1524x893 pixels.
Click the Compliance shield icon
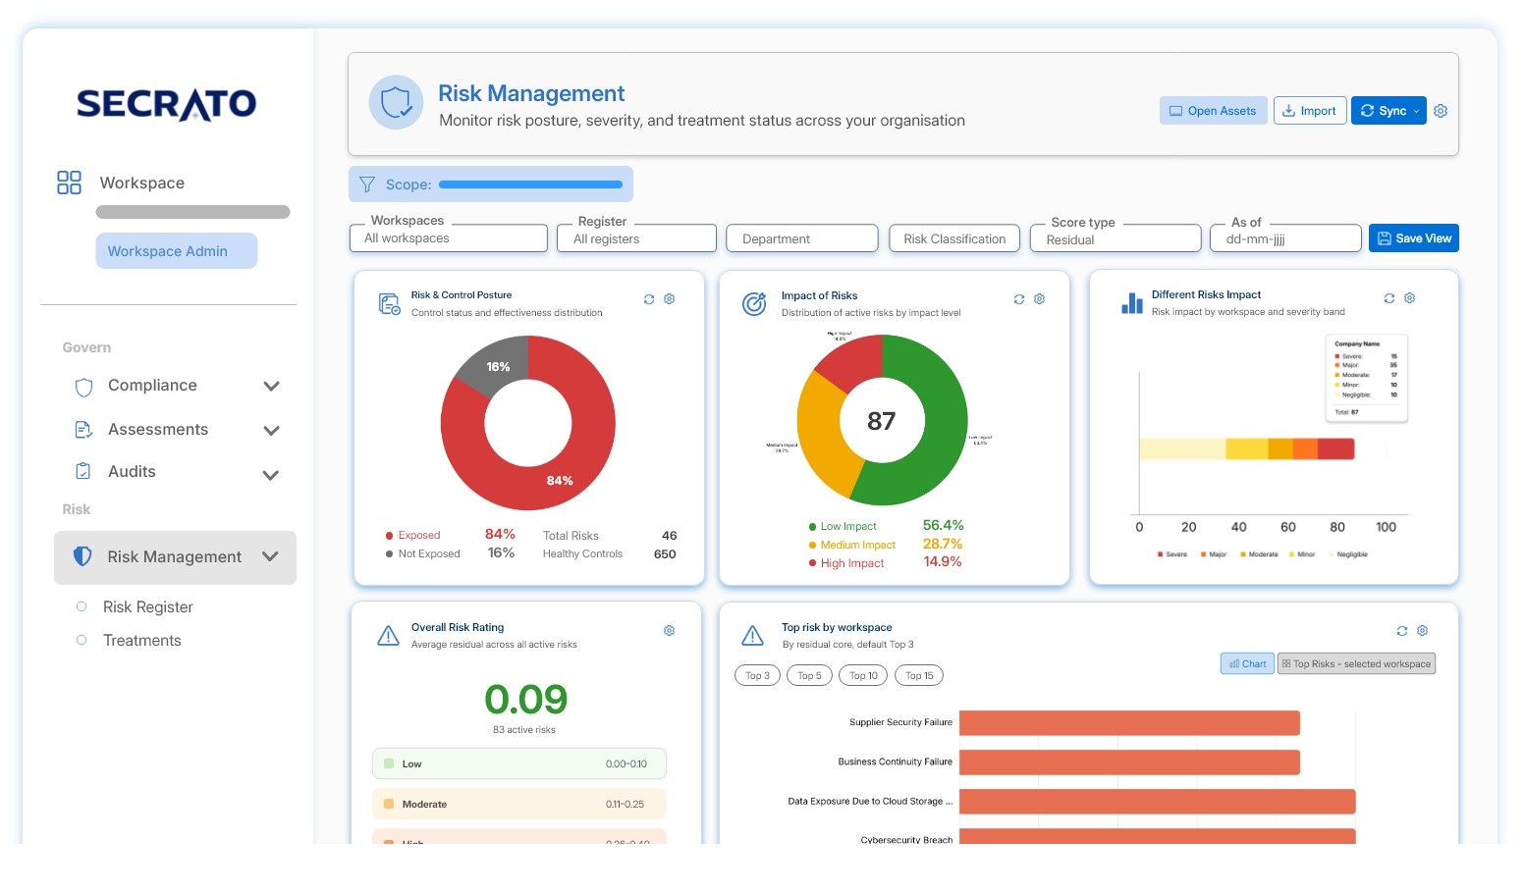point(84,387)
